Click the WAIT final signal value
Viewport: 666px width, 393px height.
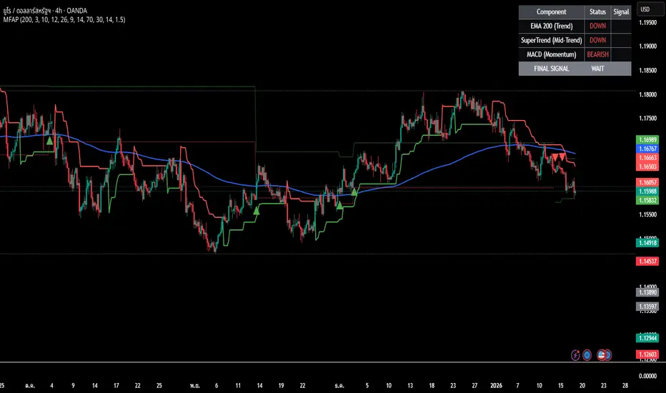597,69
